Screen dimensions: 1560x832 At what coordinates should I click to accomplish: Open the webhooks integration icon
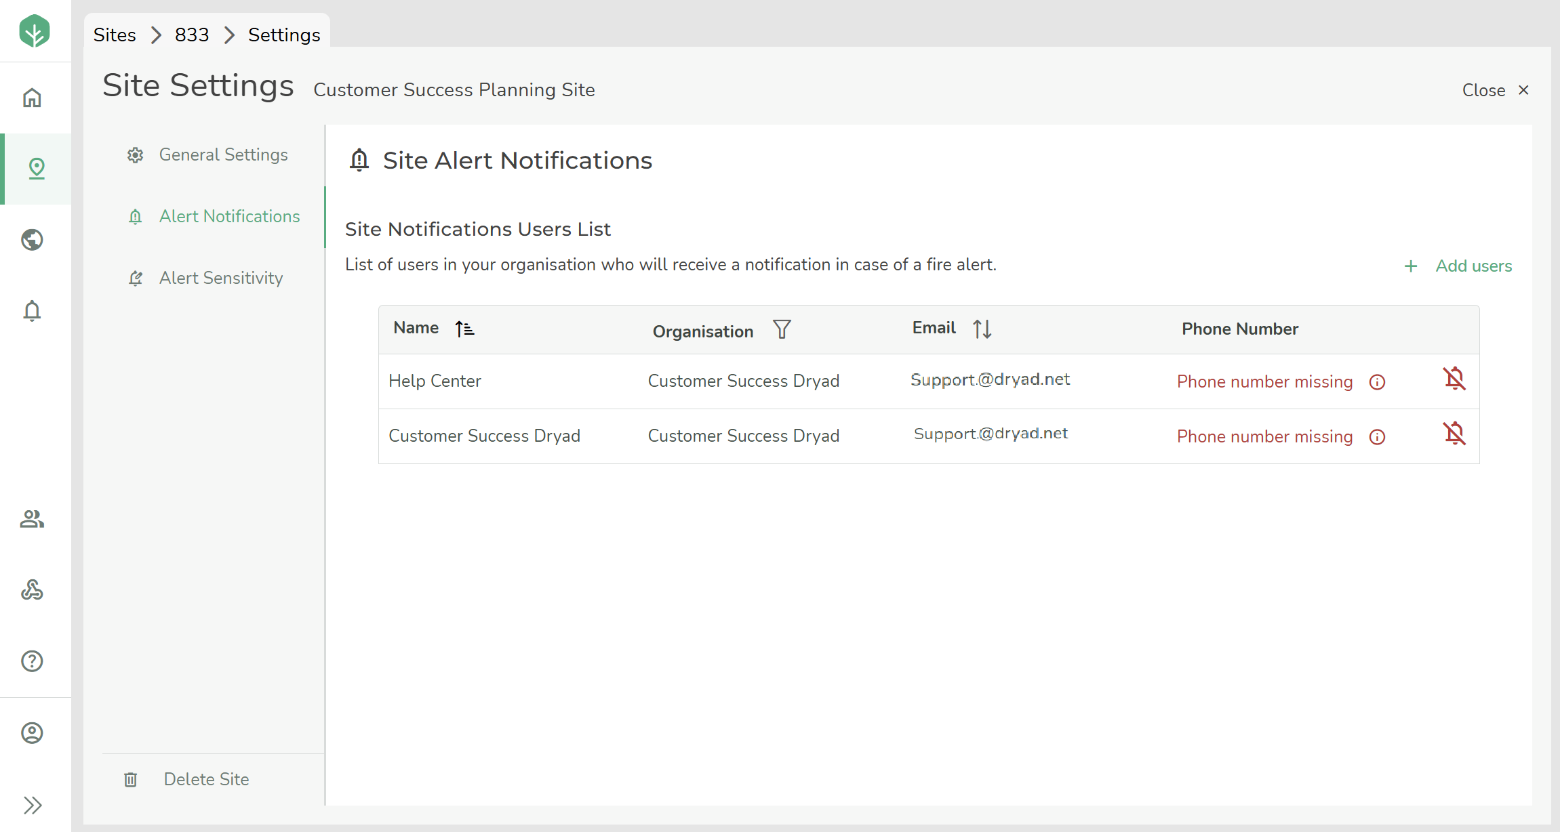click(32, 590)
